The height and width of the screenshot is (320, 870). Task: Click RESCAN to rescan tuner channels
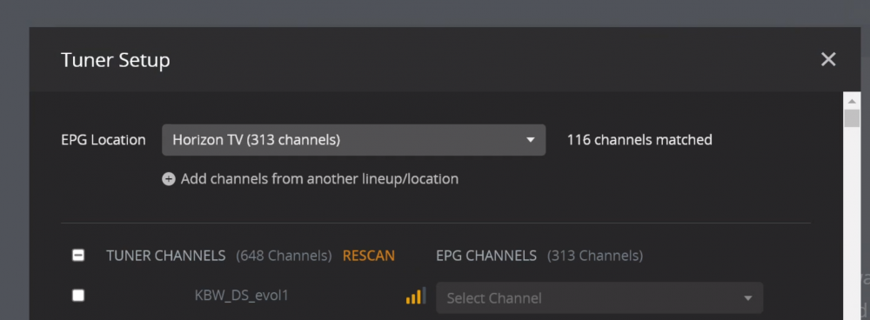(368, 256)
